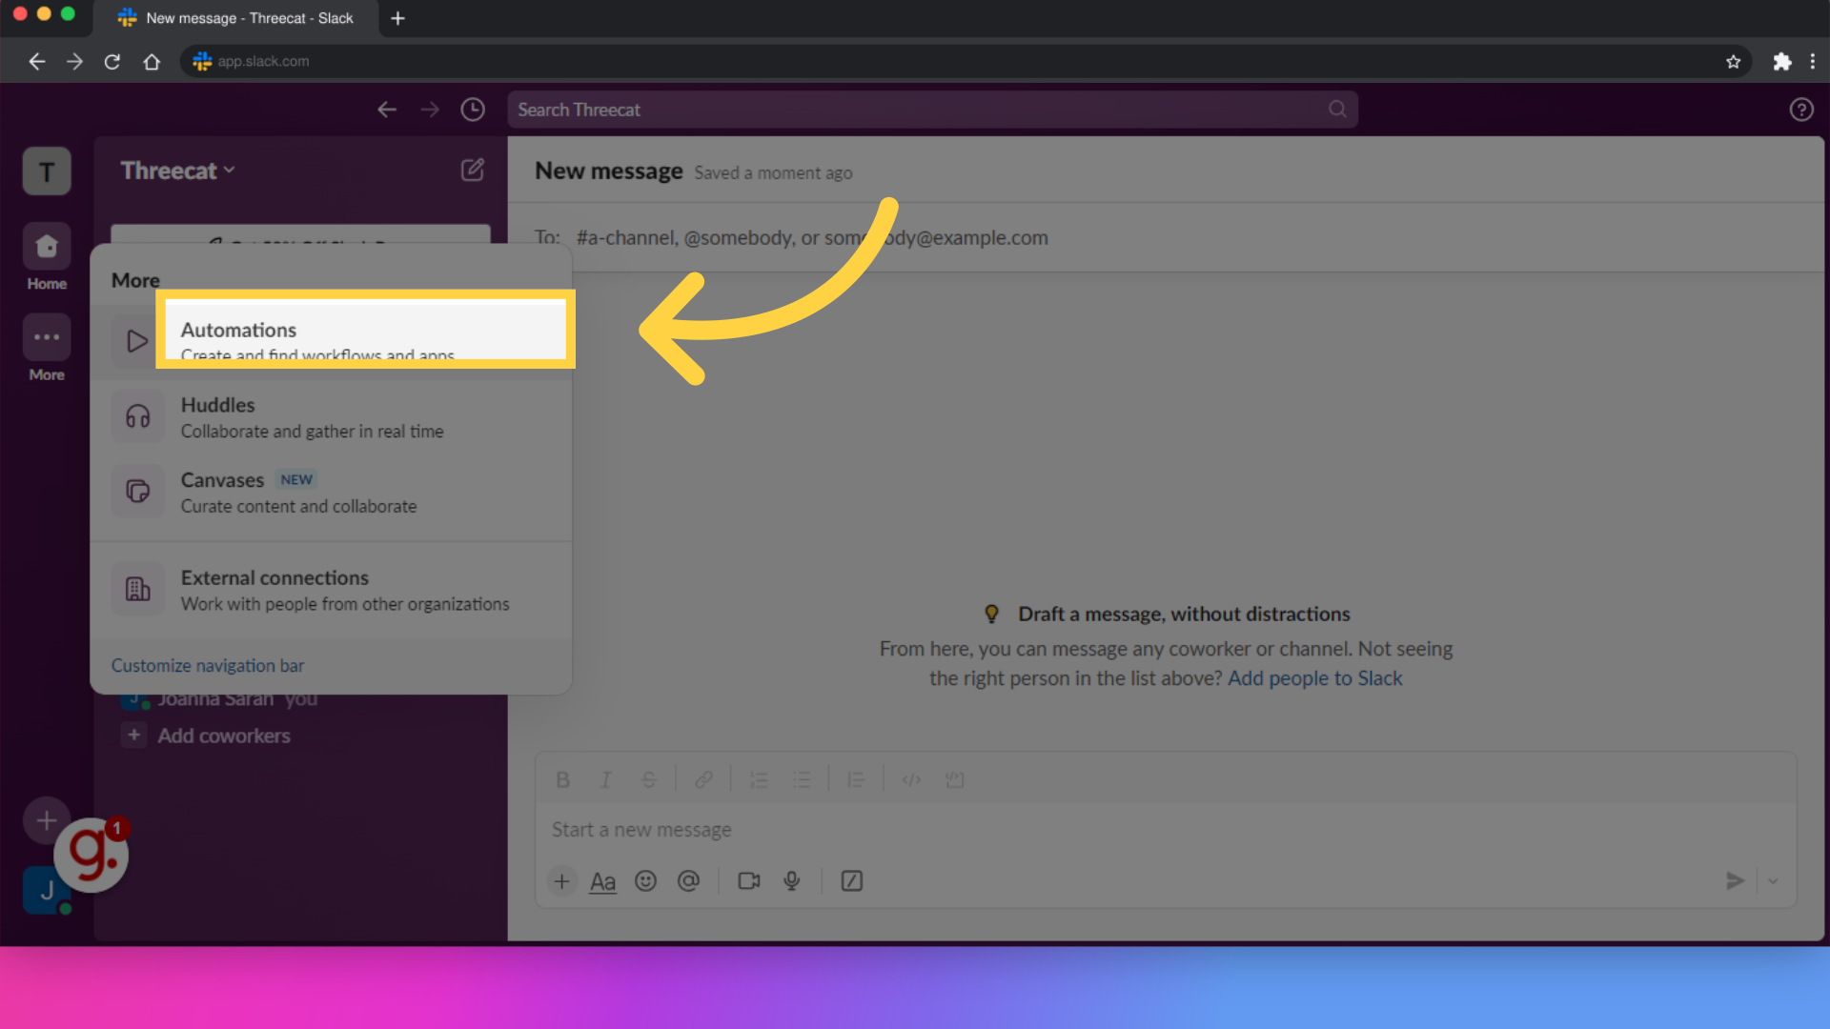Image resolution: width=1830 pixels, height=1029 pixels.
Task: Open Huddles from the More menu
Action: pyautogui.click(x=331, y=417)
